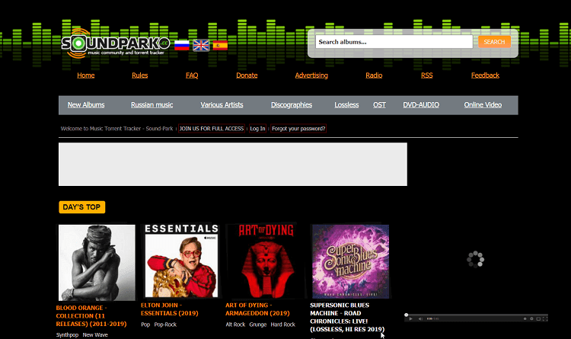Open the Donate link
The width and height of the screenshot is (571, 339).
click(x=247, y=75)
